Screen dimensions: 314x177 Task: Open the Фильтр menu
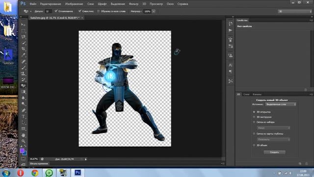click(x=133, y=4)
